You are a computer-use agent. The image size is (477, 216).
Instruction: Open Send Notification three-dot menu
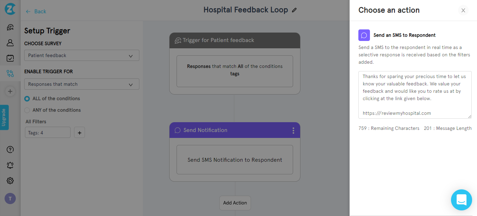(x=293, y=131)
